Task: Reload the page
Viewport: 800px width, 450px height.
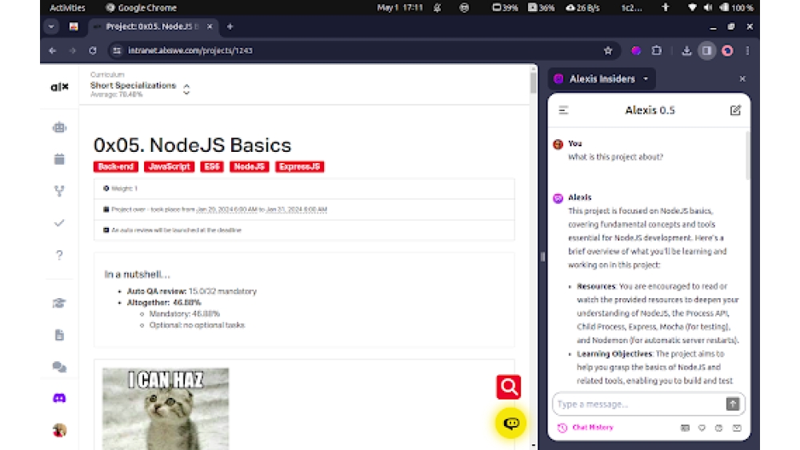Action: tap(92, 50)
